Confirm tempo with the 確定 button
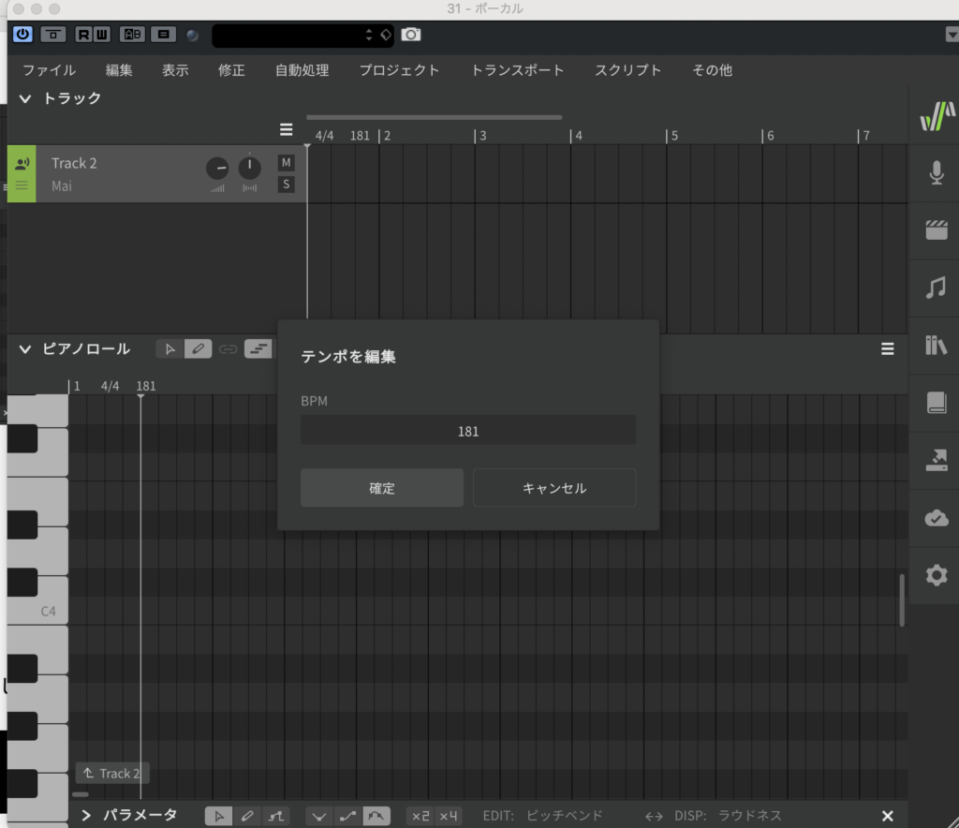The height and width of the screenshot is (828, 959). [x=382, y=488]
